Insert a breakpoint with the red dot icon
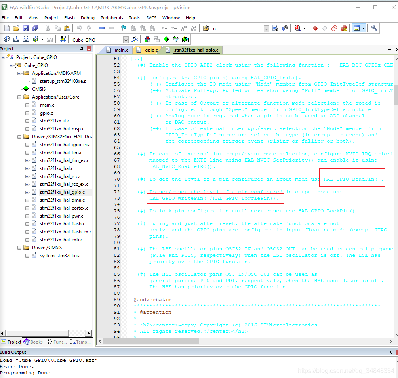This screenshot has height=378, width=398. pos(315,28)
